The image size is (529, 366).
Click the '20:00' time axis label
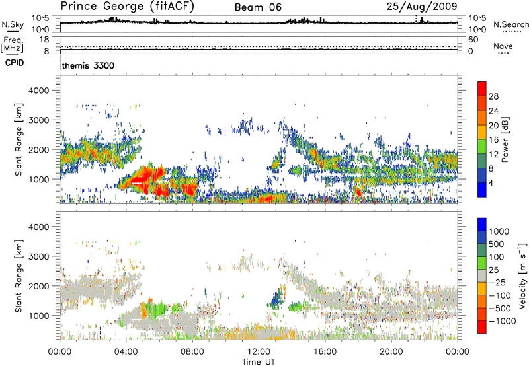pos(391,352)
